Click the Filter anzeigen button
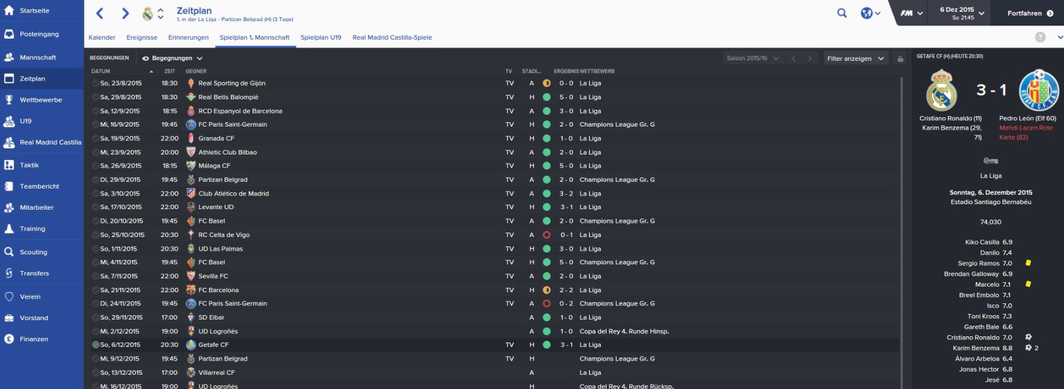 pyautogui.click(x=855, y=58)
